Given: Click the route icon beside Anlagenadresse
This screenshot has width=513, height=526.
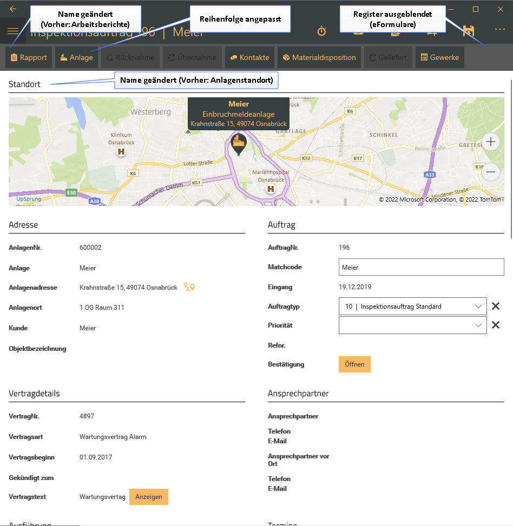Looking at the screenshot, I should (x=189, y=287).
